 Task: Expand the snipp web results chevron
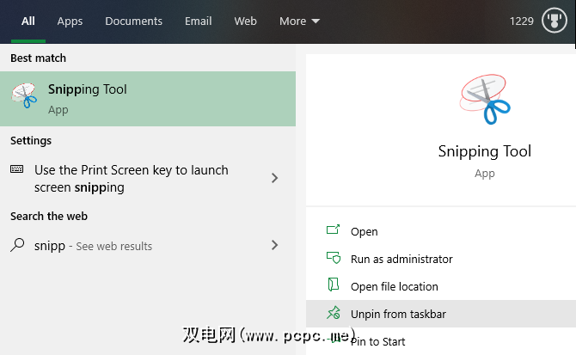pos(274,245)
